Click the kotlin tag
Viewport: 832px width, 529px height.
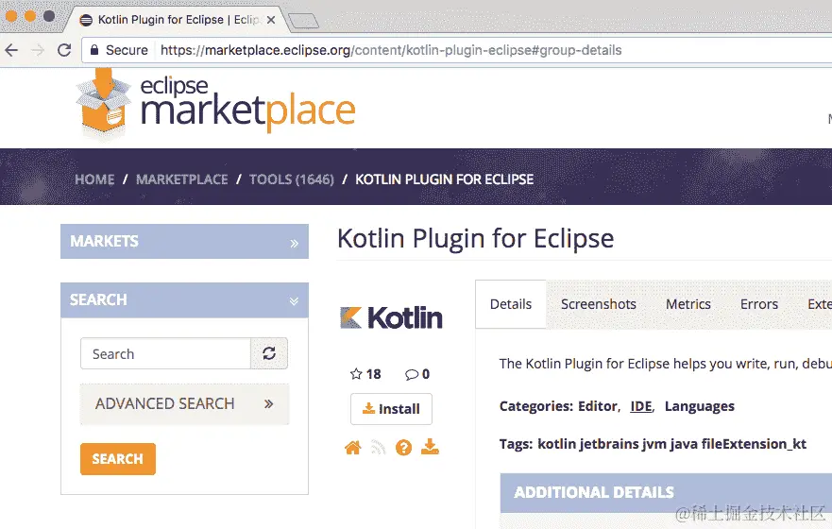pos(556,444)
